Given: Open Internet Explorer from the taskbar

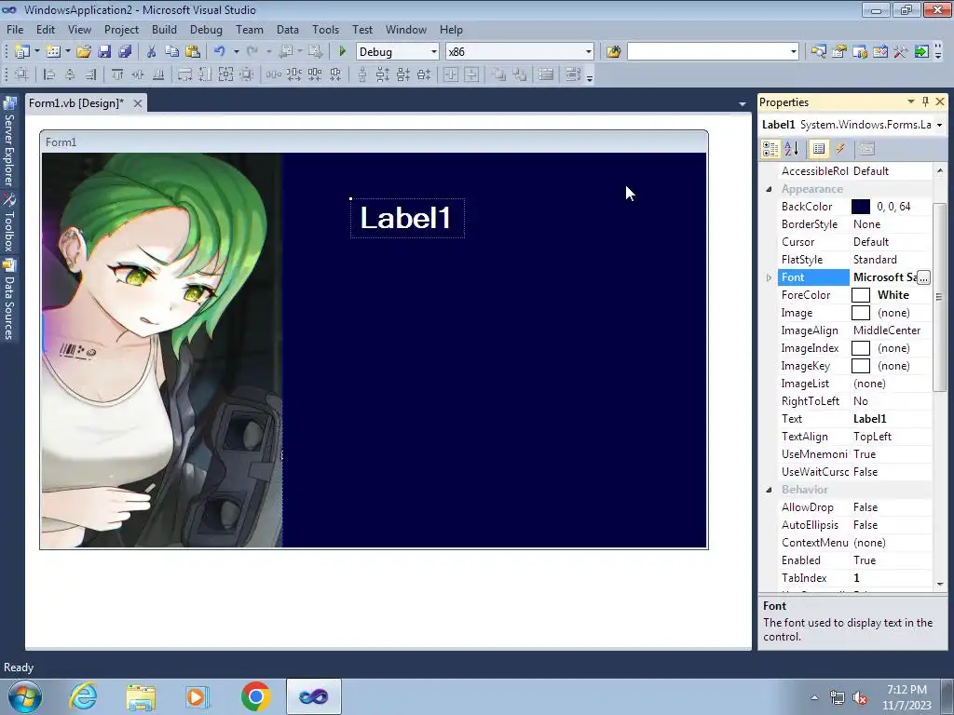Looking at the screenshot, I should tap(83, 696).
